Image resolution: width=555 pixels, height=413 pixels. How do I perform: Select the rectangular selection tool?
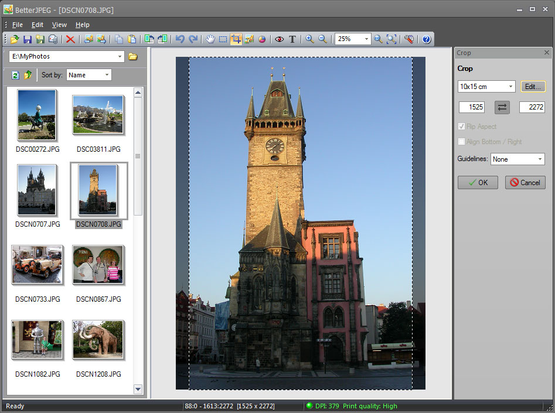223,39
